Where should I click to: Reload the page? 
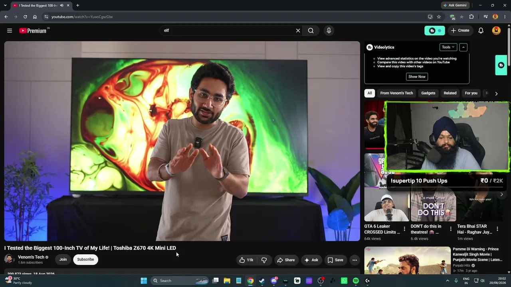tap(25, 17)
